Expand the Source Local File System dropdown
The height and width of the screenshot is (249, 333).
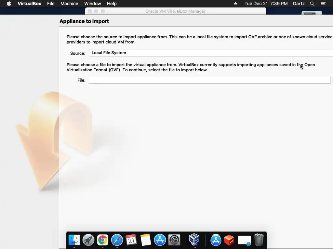pyautogui.click(x=211, y=53)
